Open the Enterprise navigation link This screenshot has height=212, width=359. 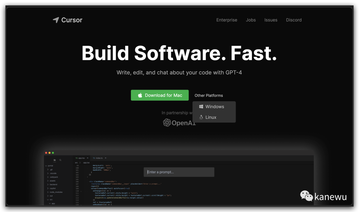[x=227, y=20]
